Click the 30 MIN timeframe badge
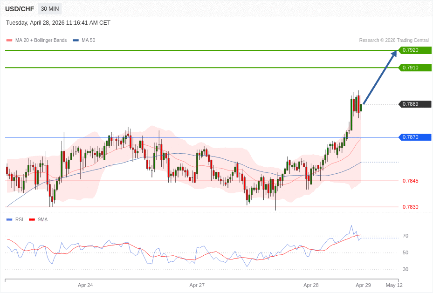433x293 pixels. coord(49,9)
